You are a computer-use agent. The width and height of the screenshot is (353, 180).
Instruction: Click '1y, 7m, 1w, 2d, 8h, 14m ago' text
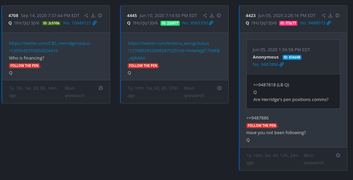(33, 92)
